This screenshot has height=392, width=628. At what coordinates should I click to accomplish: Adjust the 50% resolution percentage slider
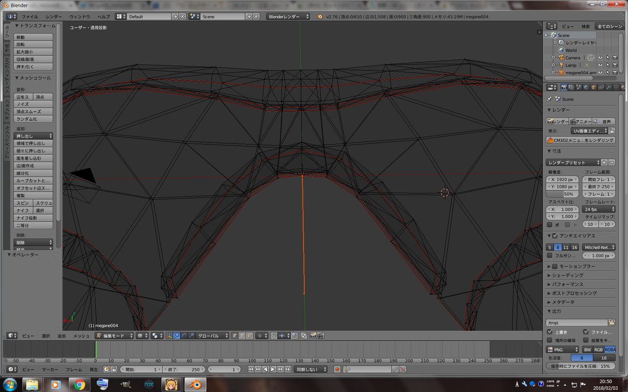coord(563,194)
